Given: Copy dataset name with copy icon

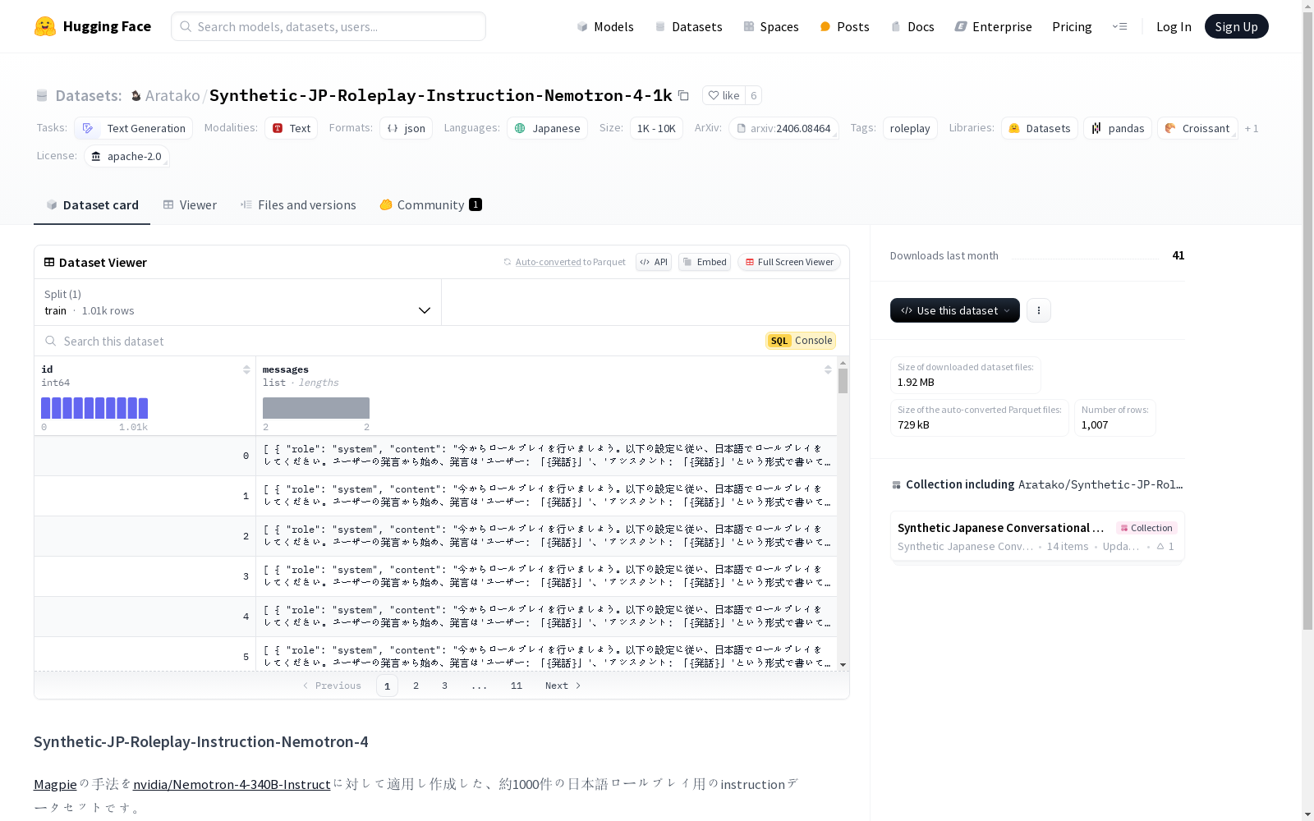Looking at the screenshot, I should tap(683, 95).
